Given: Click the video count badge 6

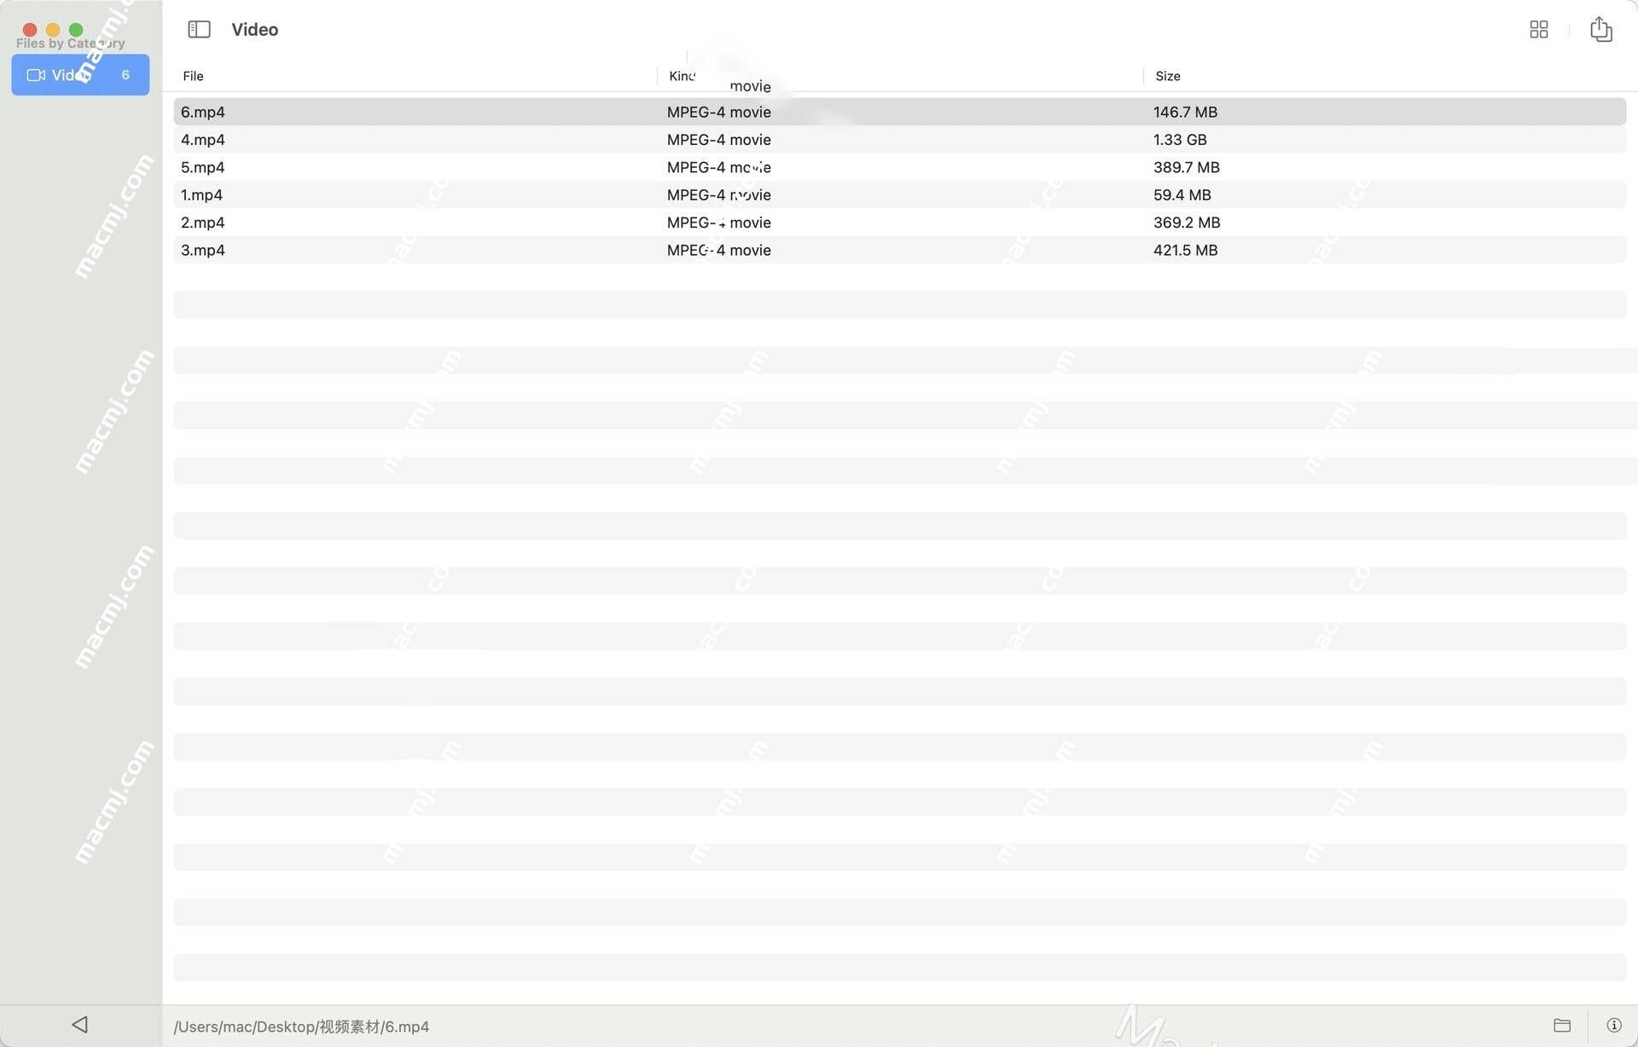Looking at the screenshot, I should click(x=125, y=75).
